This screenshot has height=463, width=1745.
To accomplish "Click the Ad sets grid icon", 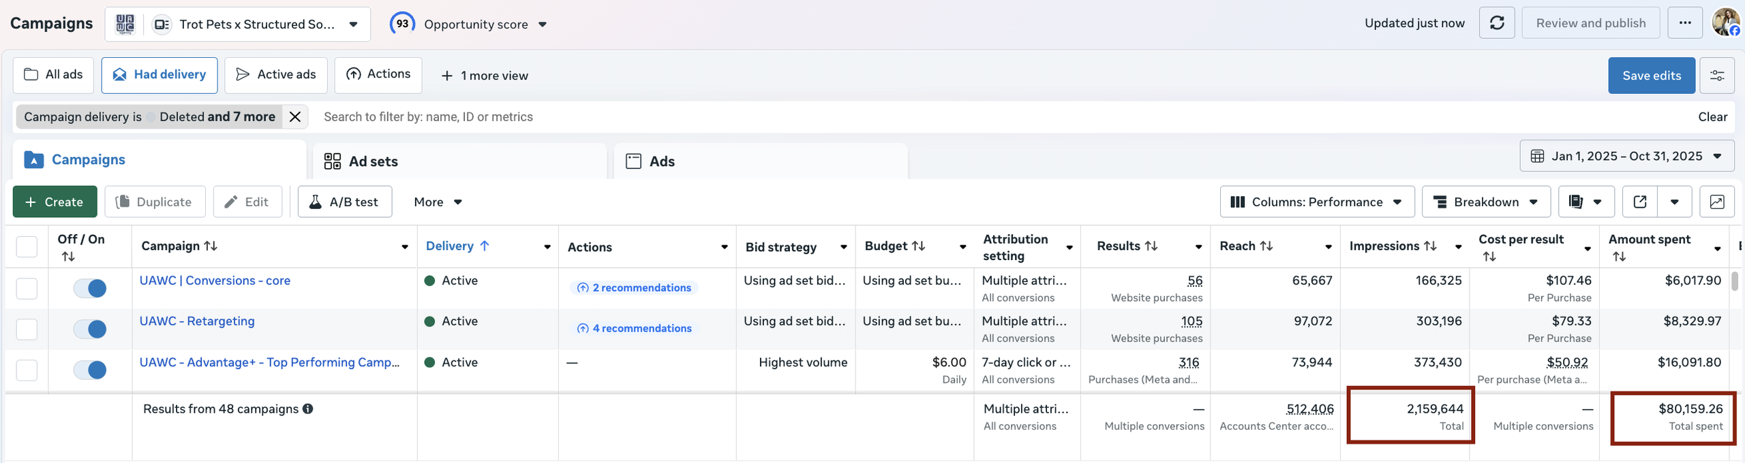I will pos(332,161).
